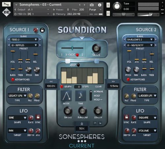The width and height of the screenshot is (165, 149).
Task: Open Source 2 bank dropdown Shallows 2
Action: (140, 40)
